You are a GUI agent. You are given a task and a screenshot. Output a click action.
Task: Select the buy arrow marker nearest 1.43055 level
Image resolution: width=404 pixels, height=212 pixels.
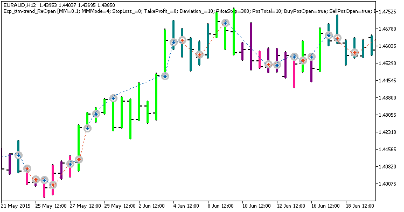click(96, 114)
